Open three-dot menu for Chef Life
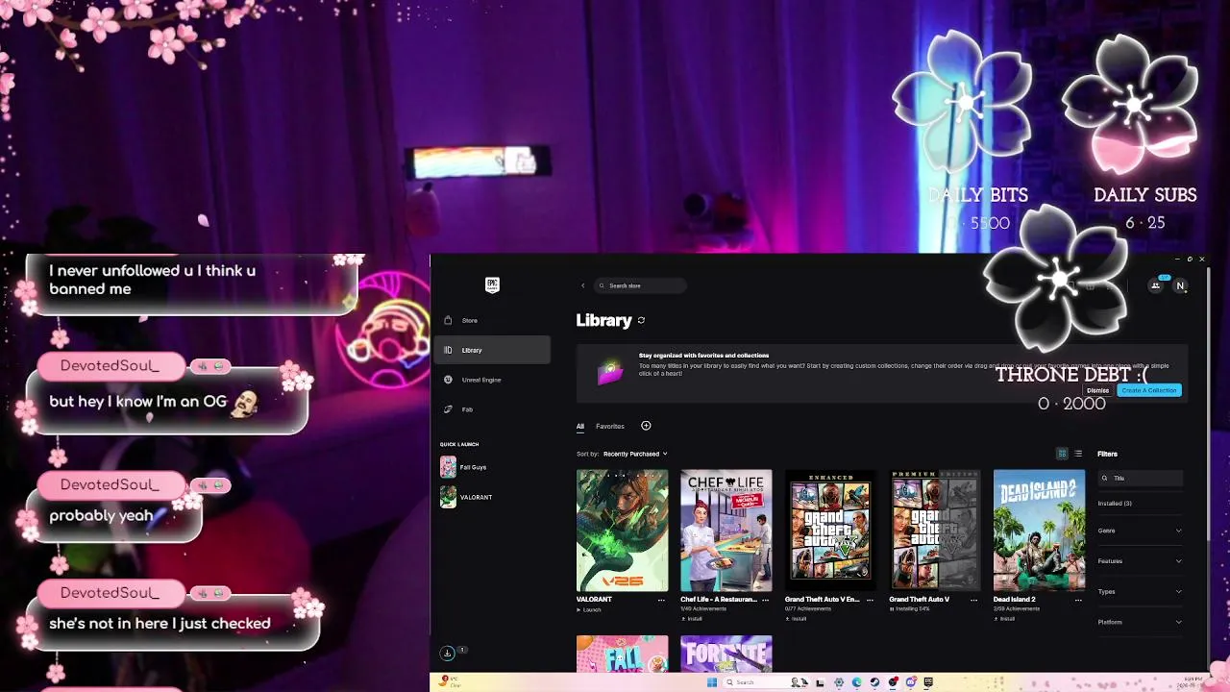1230x692 pixels. coord(766,600)
